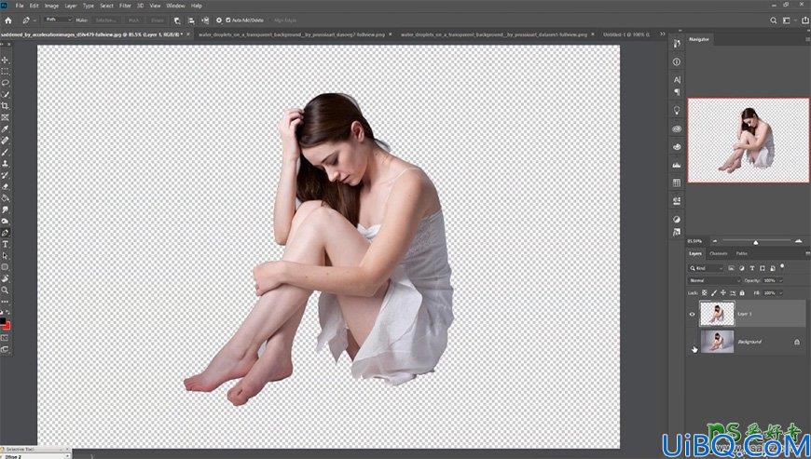The height and width of the screenshot is (459, 811).
Task: Open the layer filter Kind dropdown
Action: point(706,268)
